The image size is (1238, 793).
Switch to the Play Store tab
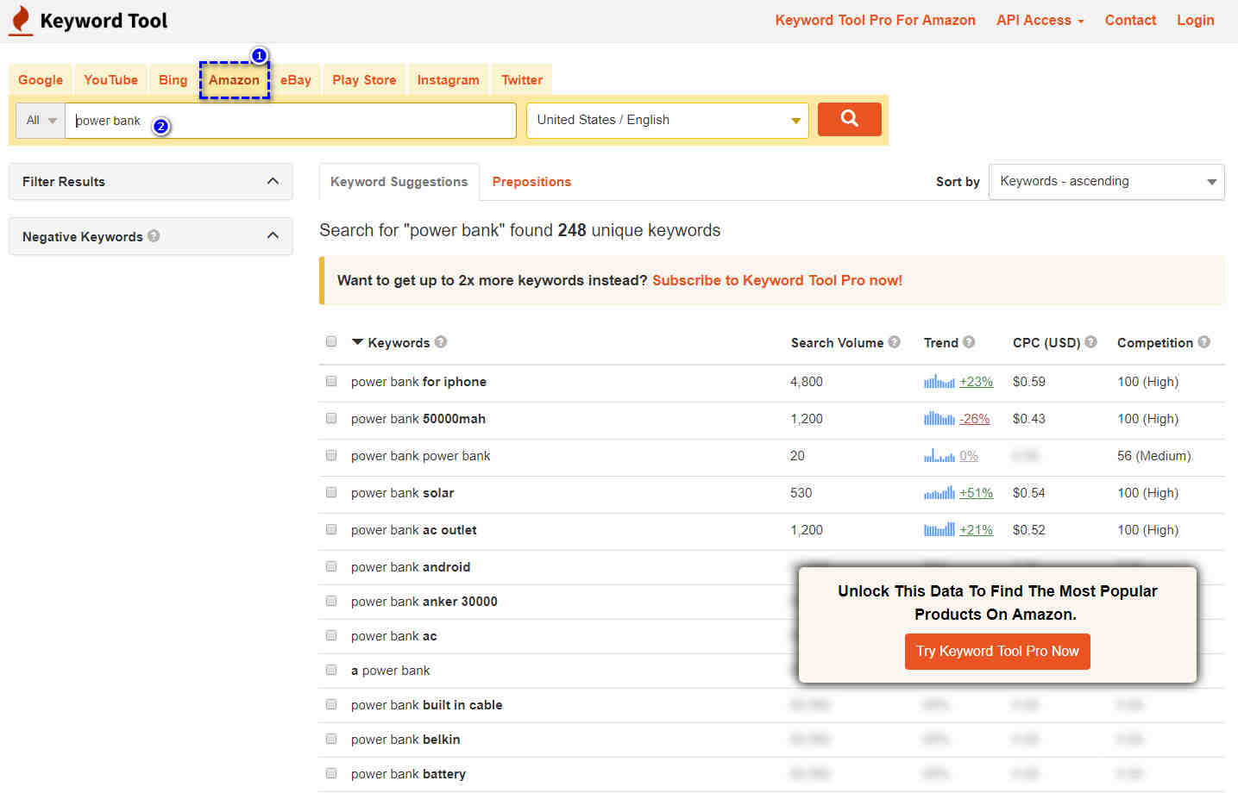tap(364, 79)
